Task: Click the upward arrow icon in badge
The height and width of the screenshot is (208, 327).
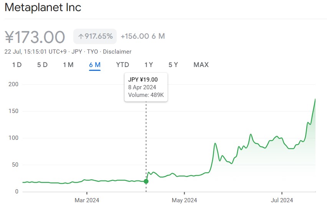Action: click(x=81, y=37)
